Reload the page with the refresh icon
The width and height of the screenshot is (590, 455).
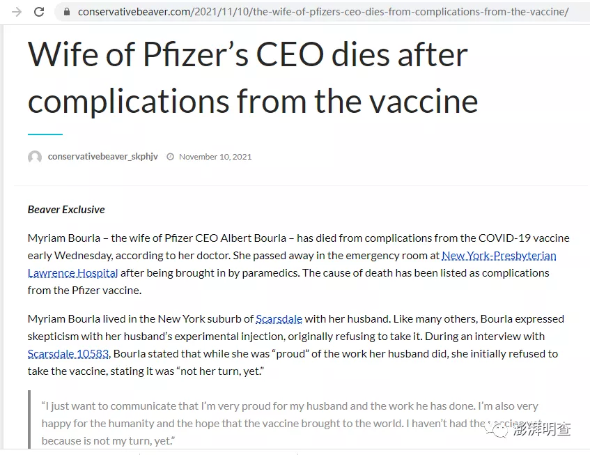coord(39,12)
